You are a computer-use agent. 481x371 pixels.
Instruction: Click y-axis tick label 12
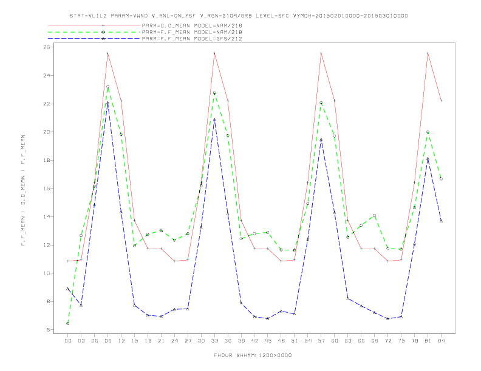click(46, 245)
